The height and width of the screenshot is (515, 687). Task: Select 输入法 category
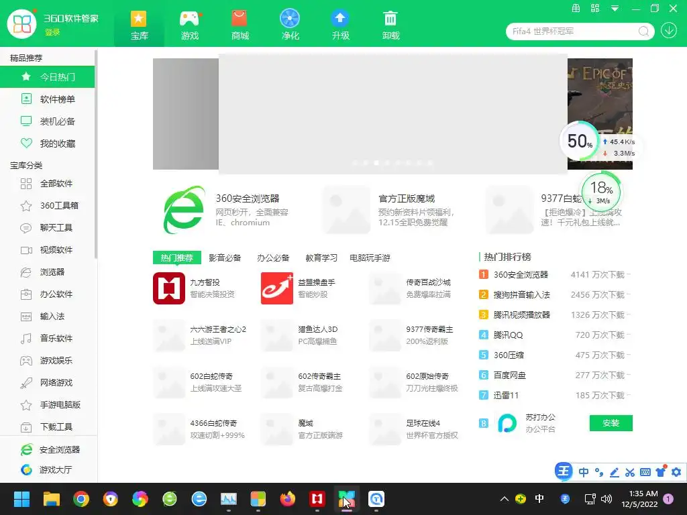coord(48,317)
